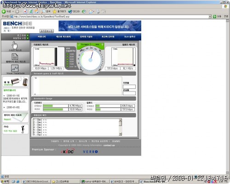
Task: Click the contact us footer link
Action: point(109,145)
